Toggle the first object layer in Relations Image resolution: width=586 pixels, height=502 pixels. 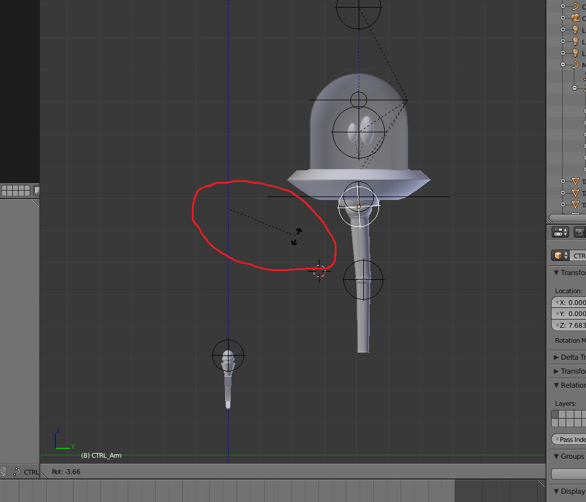click(x=555, y=414)
